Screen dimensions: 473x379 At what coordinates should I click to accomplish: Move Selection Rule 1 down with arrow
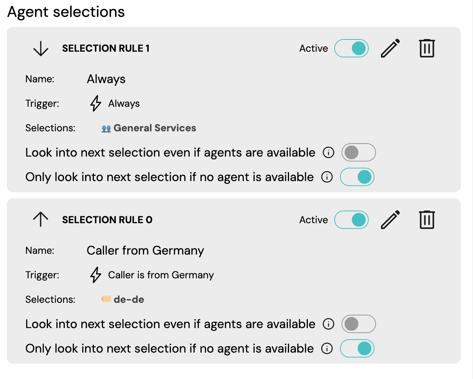(41, 49)
